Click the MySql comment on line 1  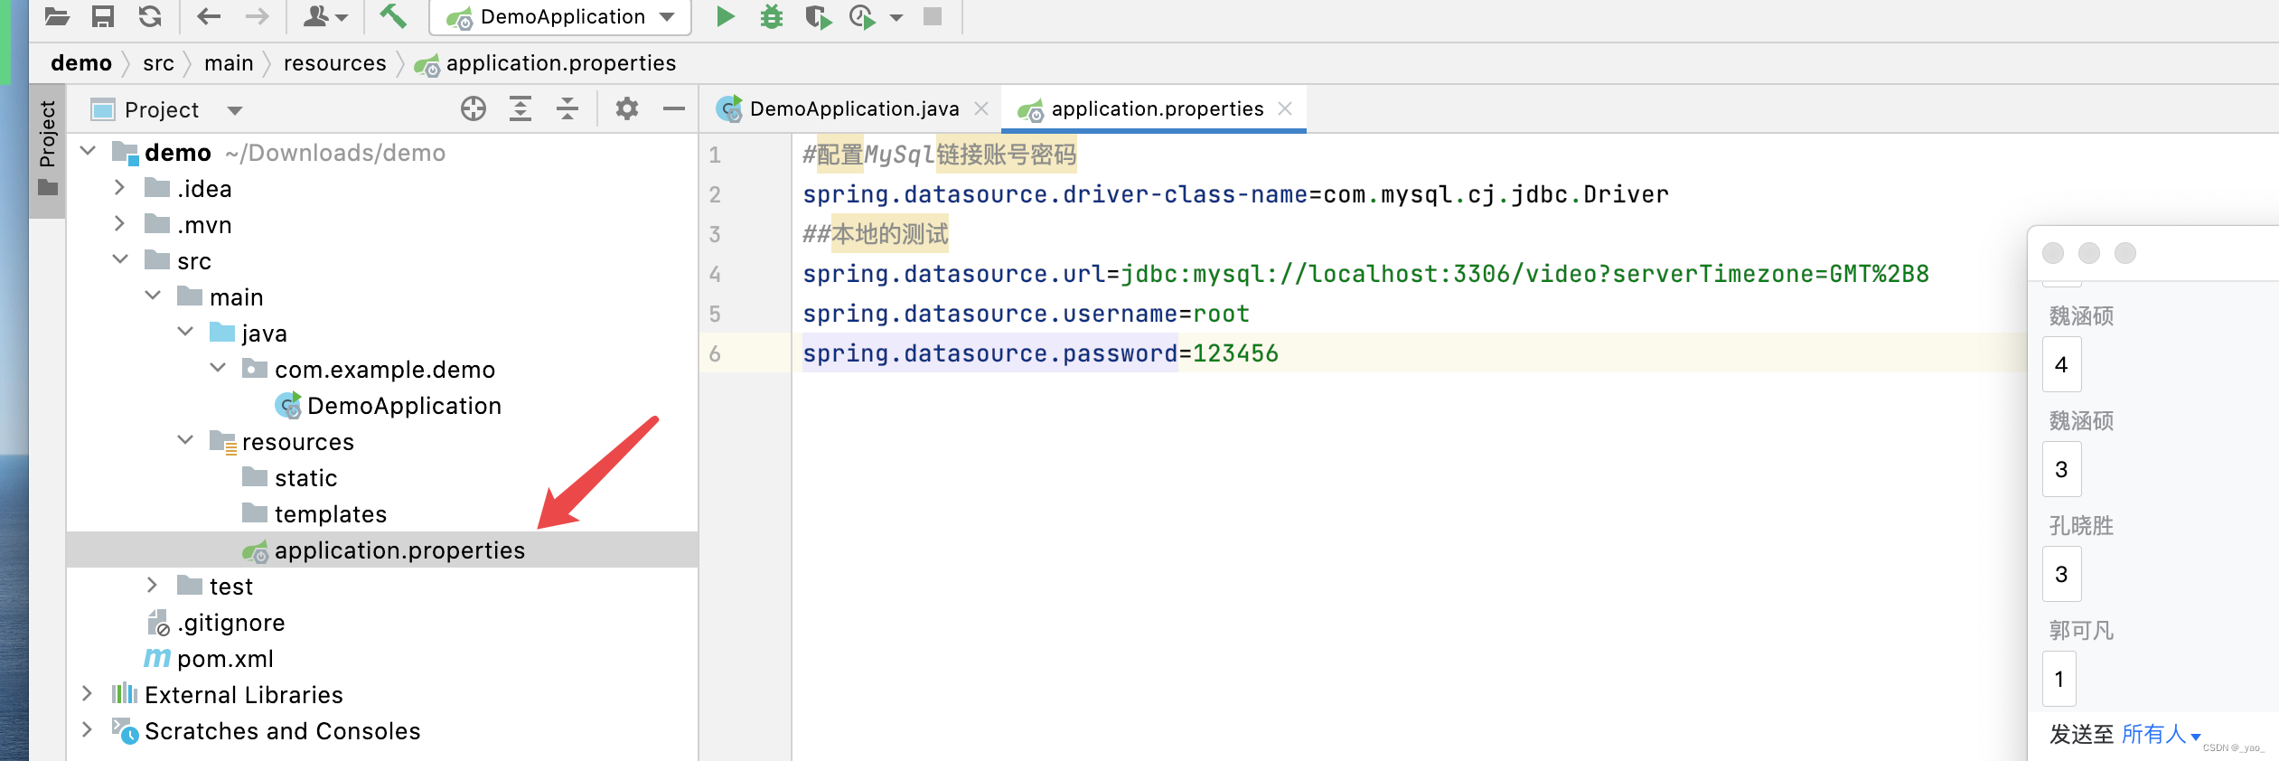(939, 155)
